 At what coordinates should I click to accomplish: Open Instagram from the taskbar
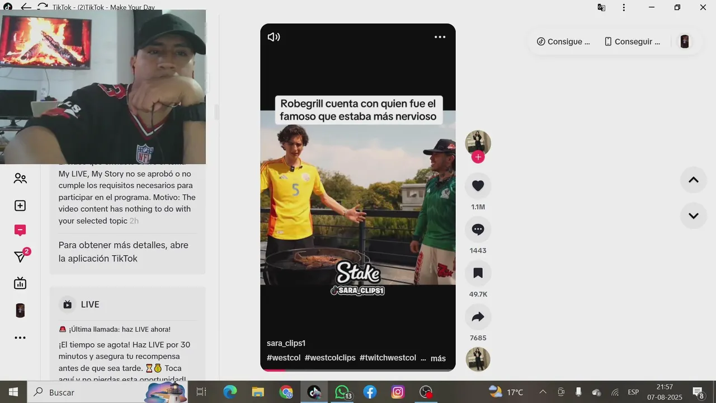point(398,392)
